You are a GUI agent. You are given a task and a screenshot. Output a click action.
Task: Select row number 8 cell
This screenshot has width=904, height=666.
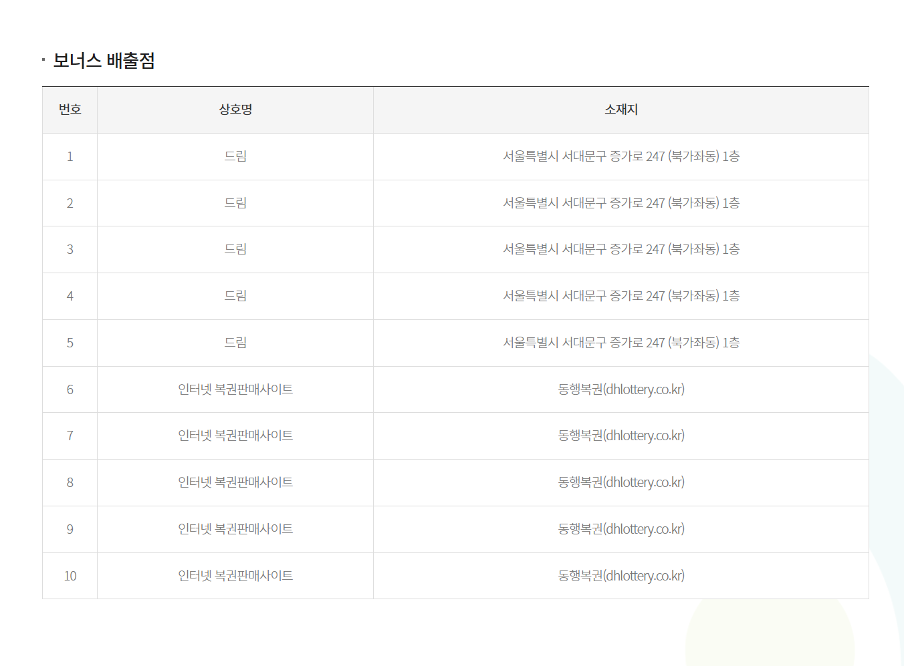(70, 482)
